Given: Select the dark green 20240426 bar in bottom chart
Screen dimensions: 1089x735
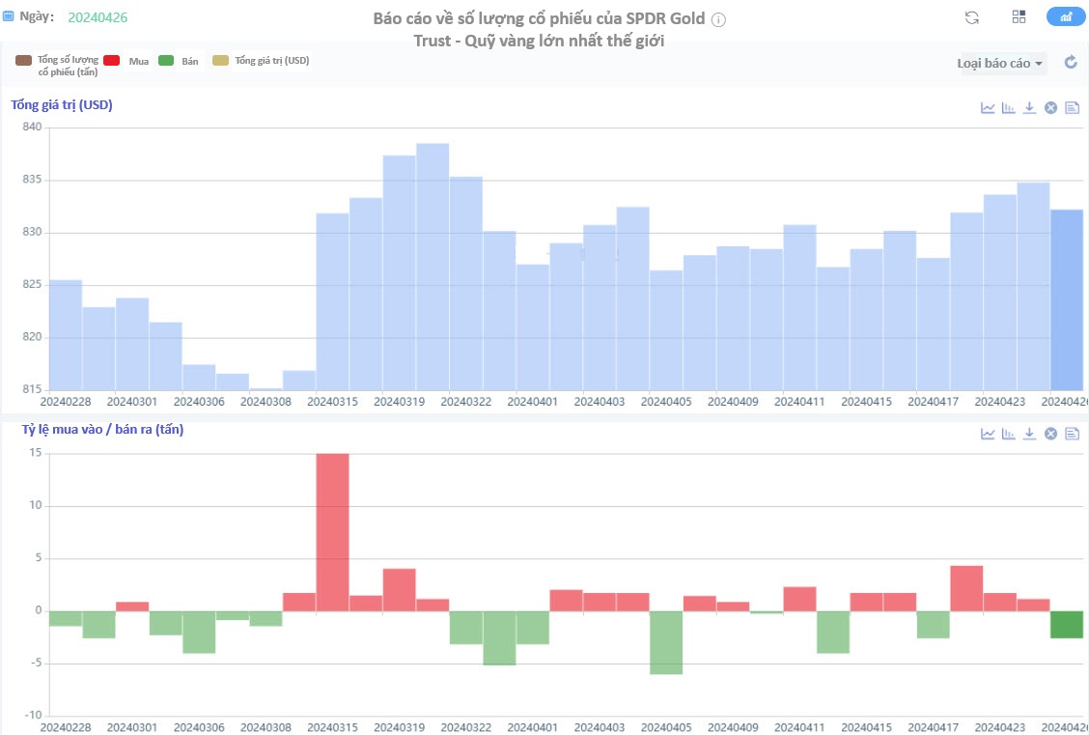Looking at the screenshot, I should pos(1067,625).
